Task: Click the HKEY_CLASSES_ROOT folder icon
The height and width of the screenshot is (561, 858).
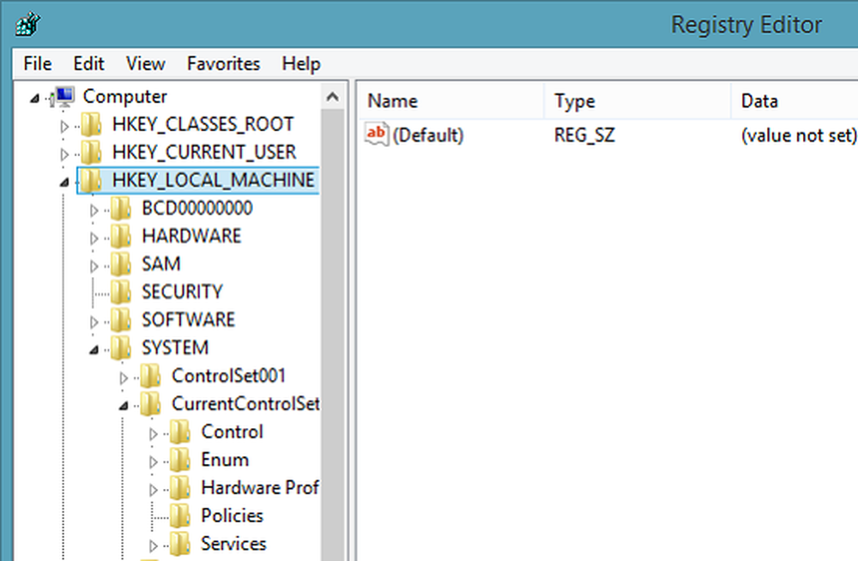Action: pos(92,125)
